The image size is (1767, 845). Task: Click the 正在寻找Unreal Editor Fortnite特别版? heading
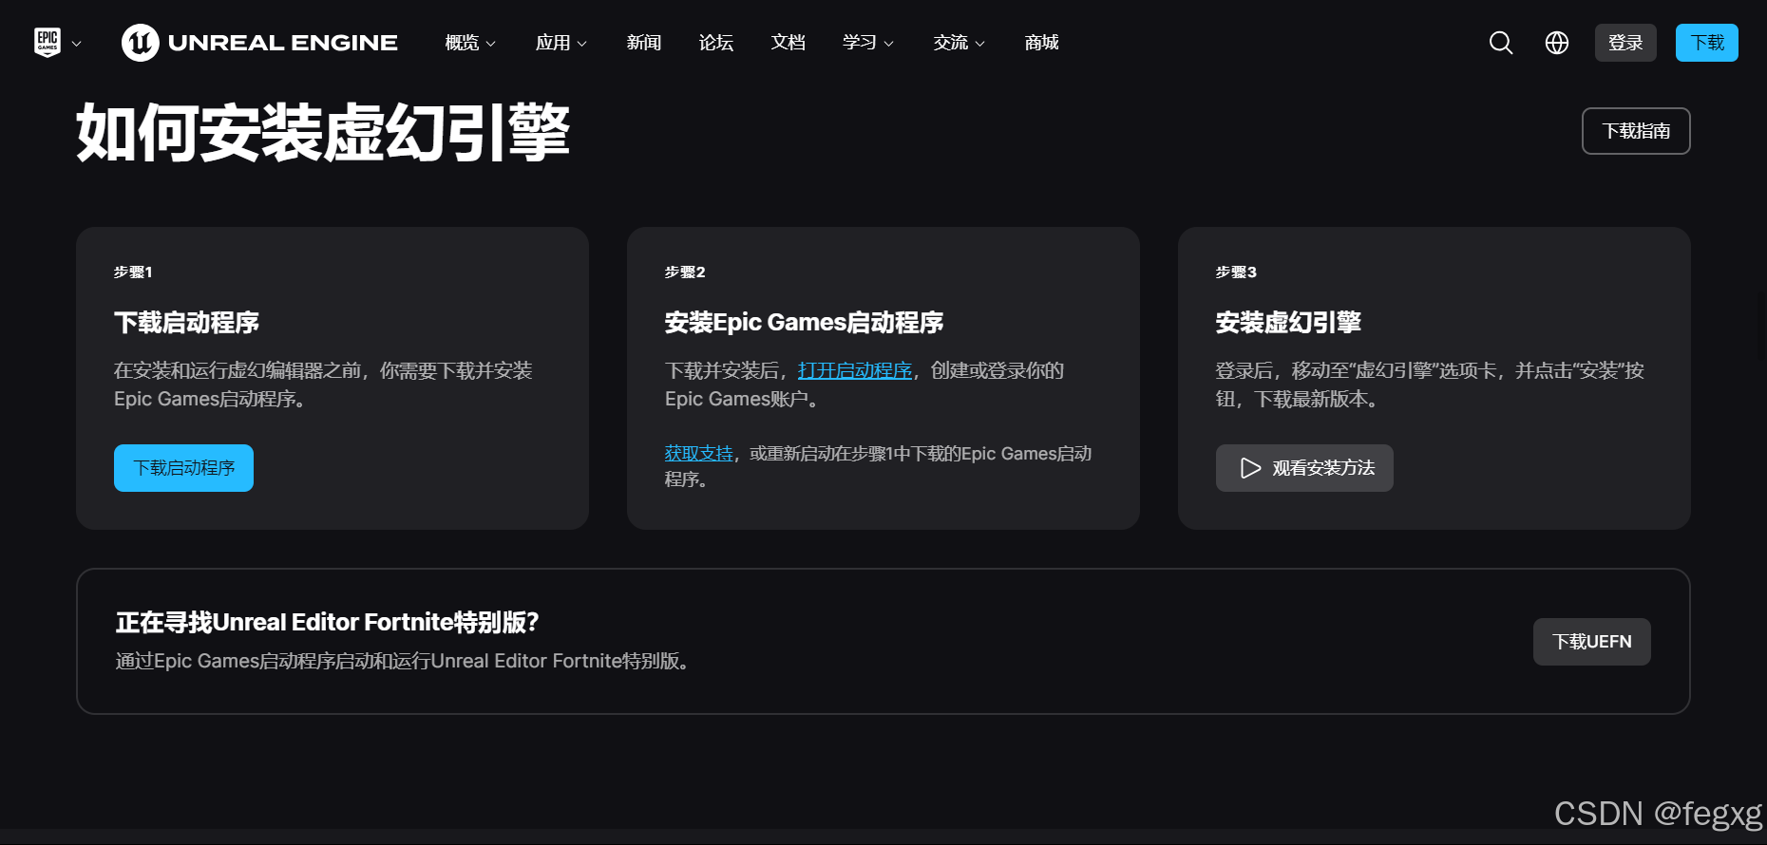coord(327,622)
